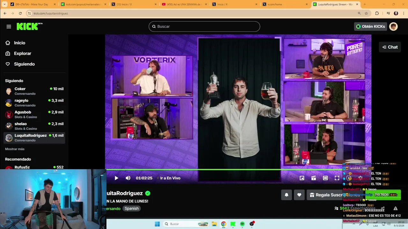
Task: Open Explorar in the sidebar
Action: click(22, 53)
